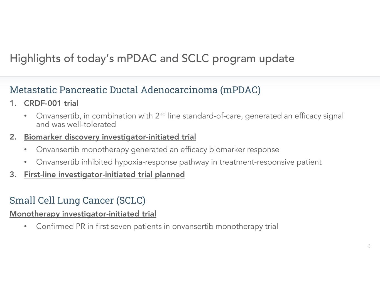380x294 pixels.
Task: Click the 'and was well-tolerated' text line
Action: pos(76,125)
